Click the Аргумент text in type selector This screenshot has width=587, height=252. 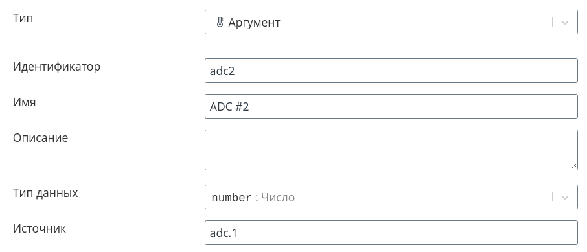click(254, 23)
